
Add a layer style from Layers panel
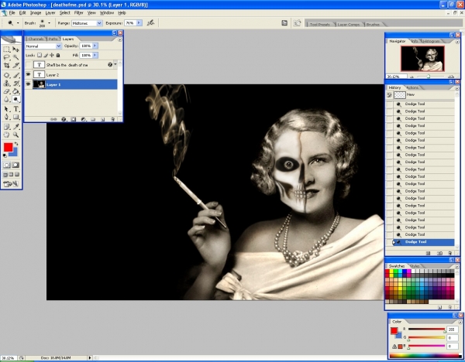[x=64, y=119]
